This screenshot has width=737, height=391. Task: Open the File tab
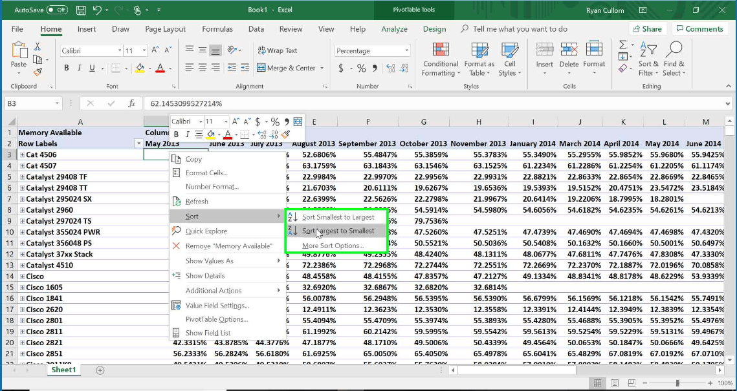[x=17, y=29]
